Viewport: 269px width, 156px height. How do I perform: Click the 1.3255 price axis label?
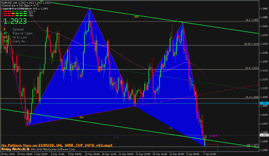coord(264,61)
